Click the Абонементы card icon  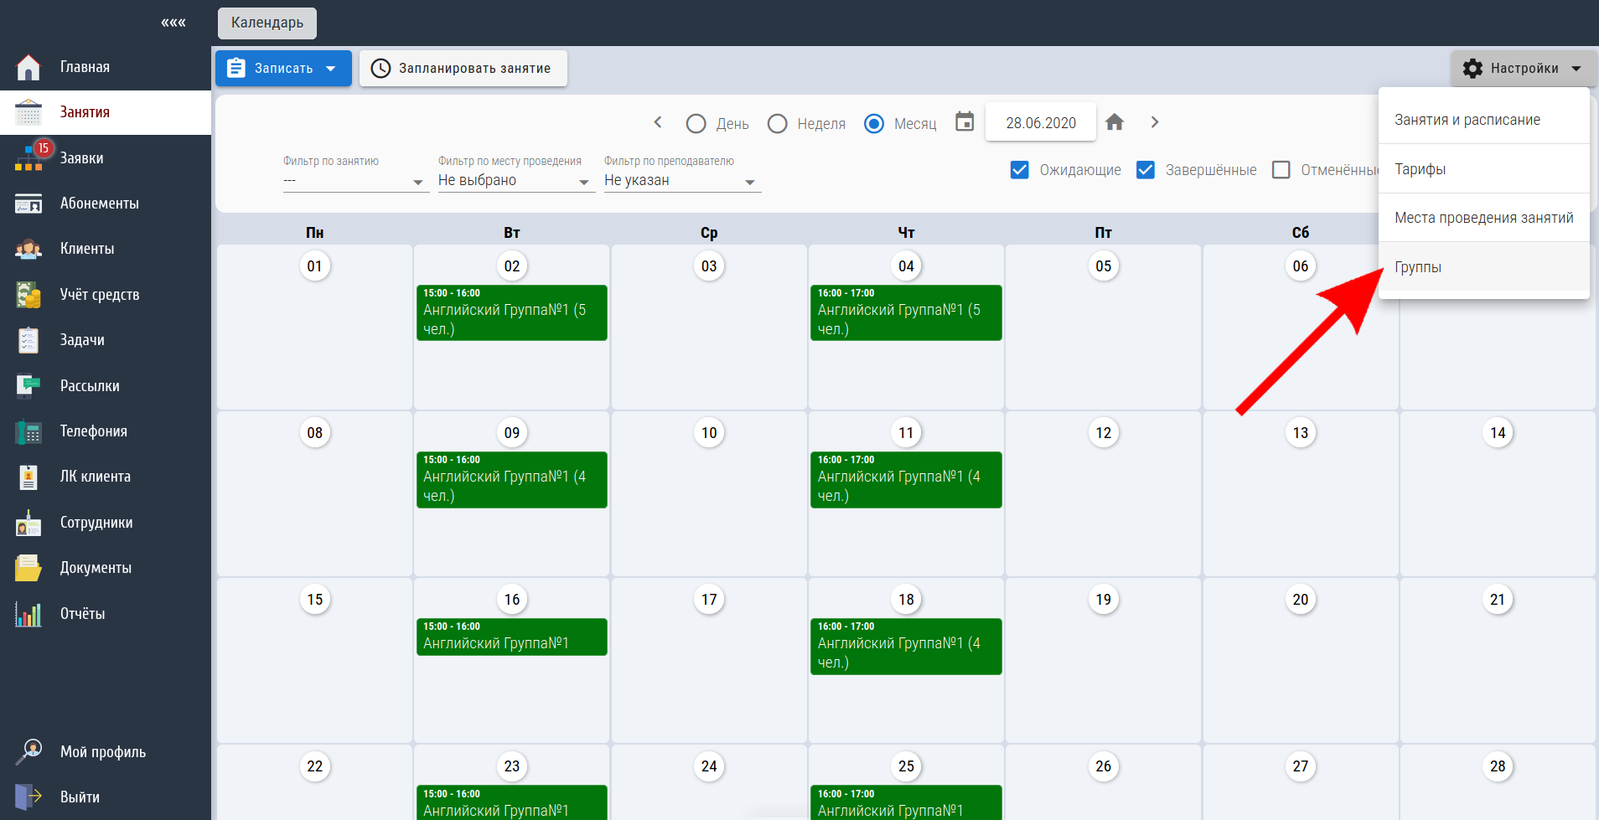28,204
